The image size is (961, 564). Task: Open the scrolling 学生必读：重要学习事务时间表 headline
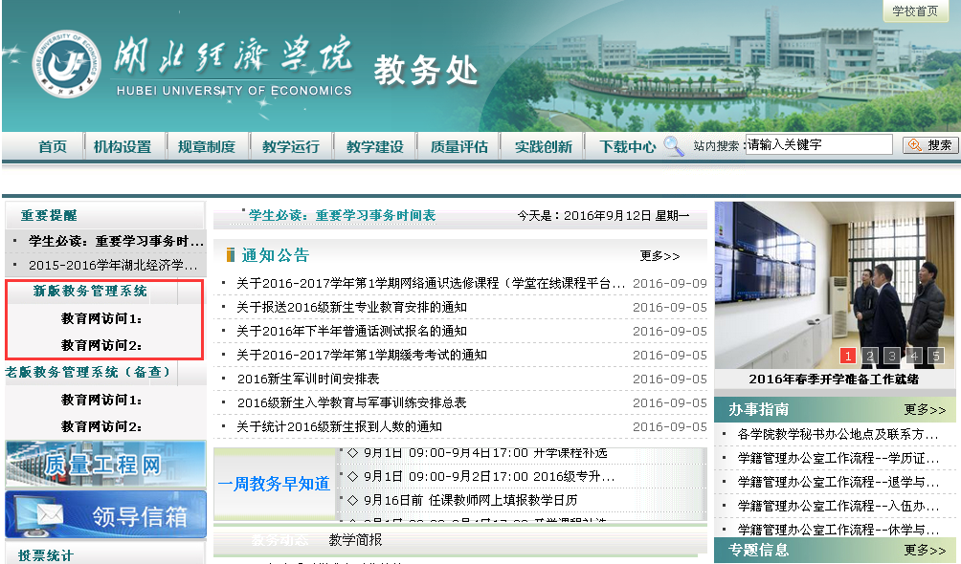(x=342, y=215)
